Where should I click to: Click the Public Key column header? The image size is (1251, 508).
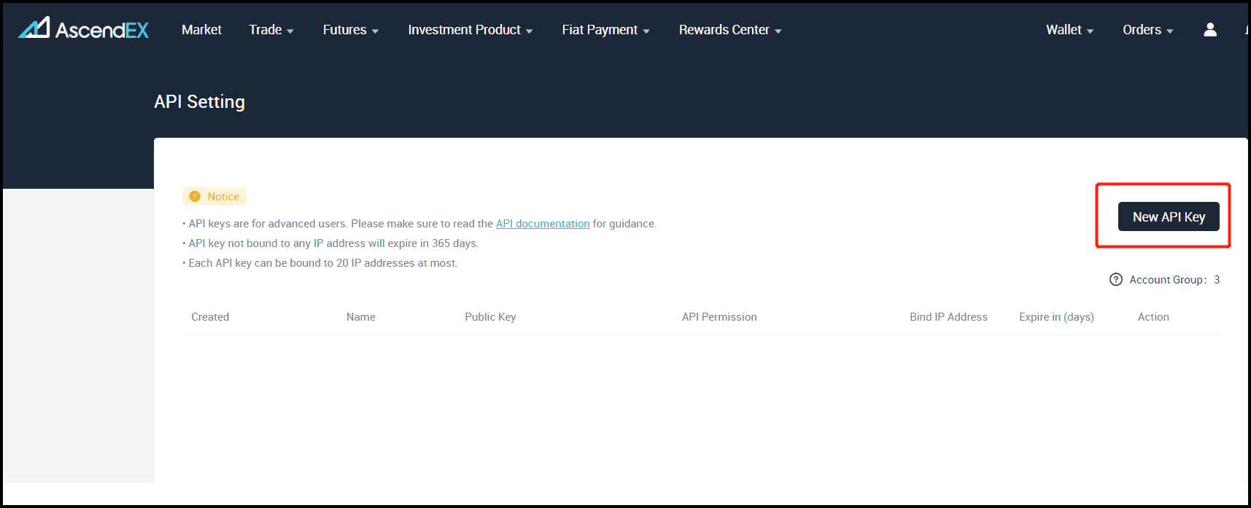(490, 317)
